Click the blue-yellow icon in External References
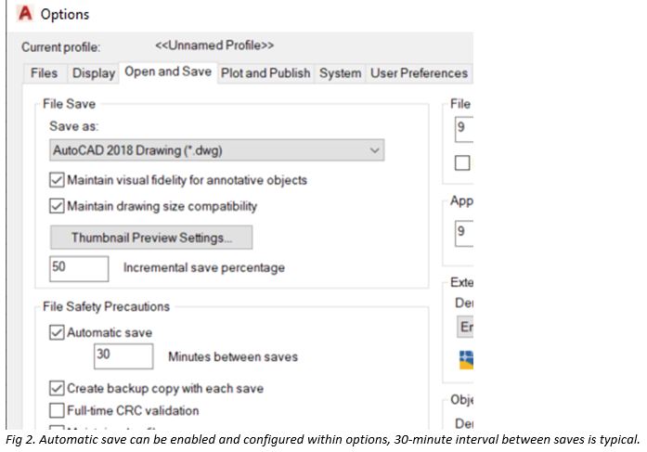Screen dimensions: 647x452 pos(466,359)
